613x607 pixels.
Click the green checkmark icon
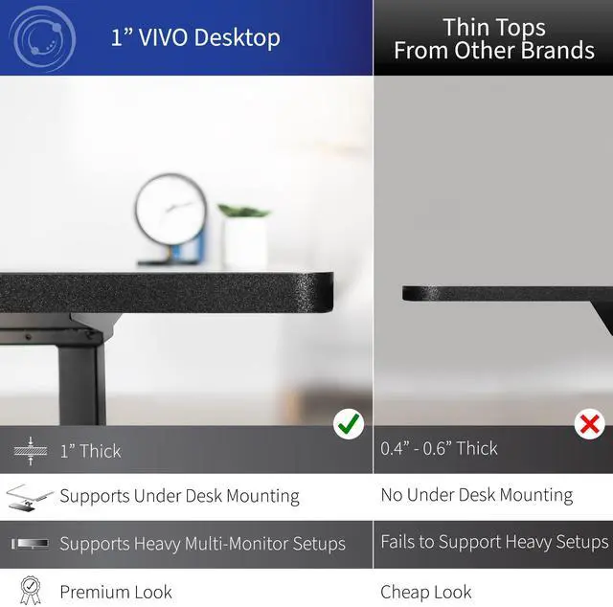point(349,424)
